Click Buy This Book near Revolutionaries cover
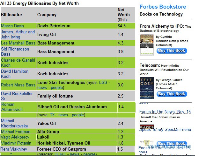199x156 pixels. pos(172,144)
